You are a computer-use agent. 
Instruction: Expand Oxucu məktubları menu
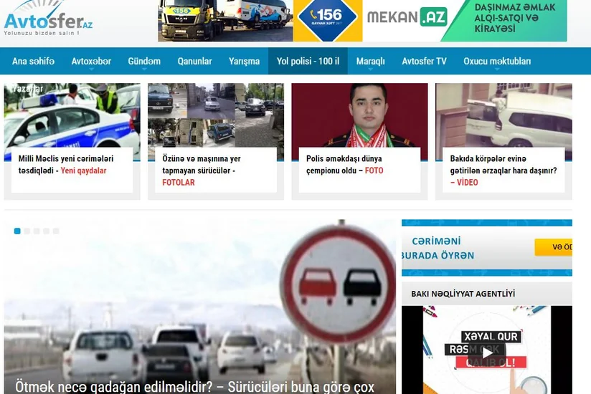pos(497,61)
